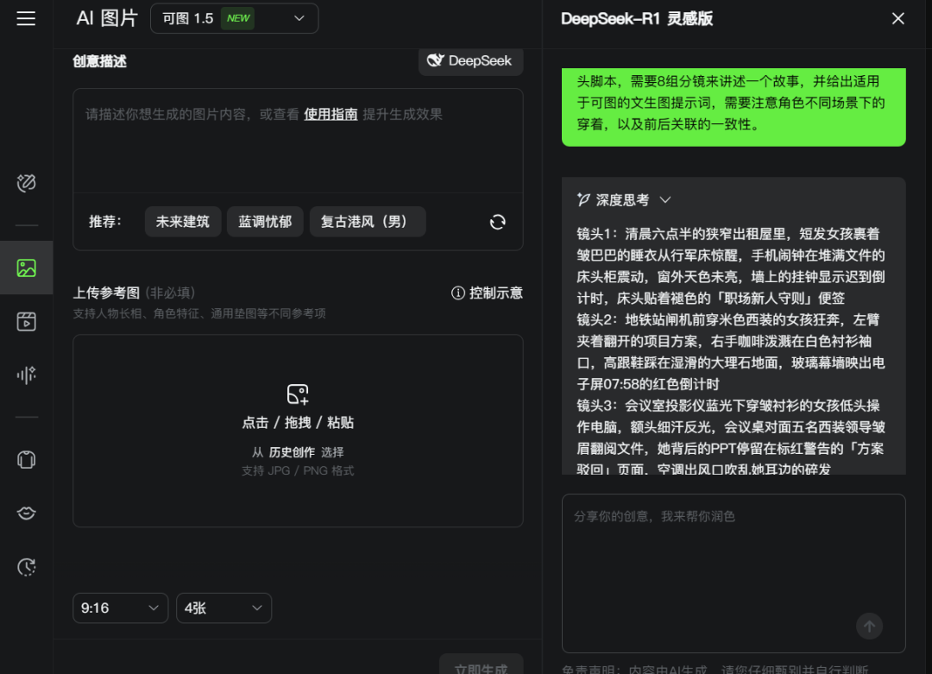932x674 pixels.
Task: Refresh the recommended prompt tags
Action: coord(497,222)
